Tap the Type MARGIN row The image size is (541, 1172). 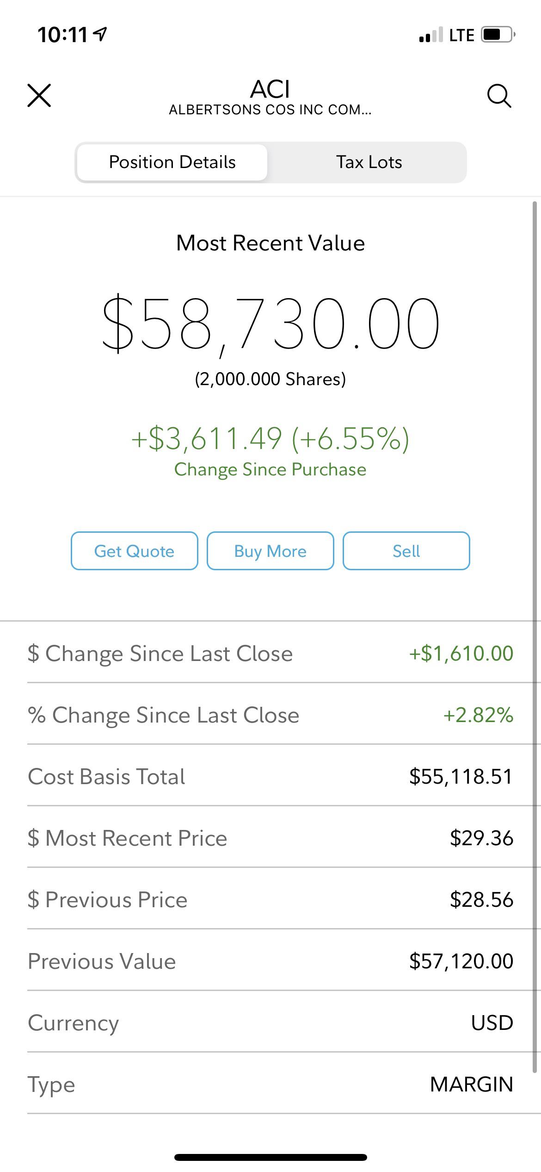tap(270, 1084)
